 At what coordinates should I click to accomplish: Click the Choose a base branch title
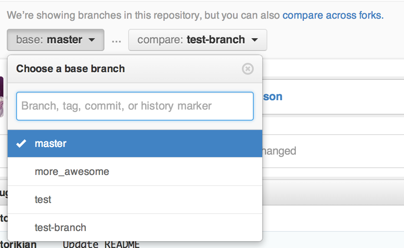[x=70, y=68]
